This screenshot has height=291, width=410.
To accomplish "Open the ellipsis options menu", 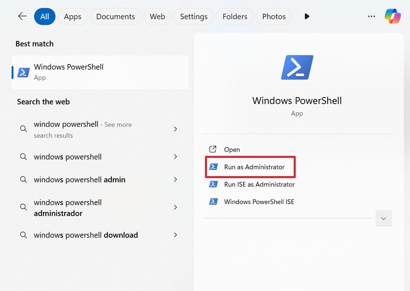I will pos(371,16).
